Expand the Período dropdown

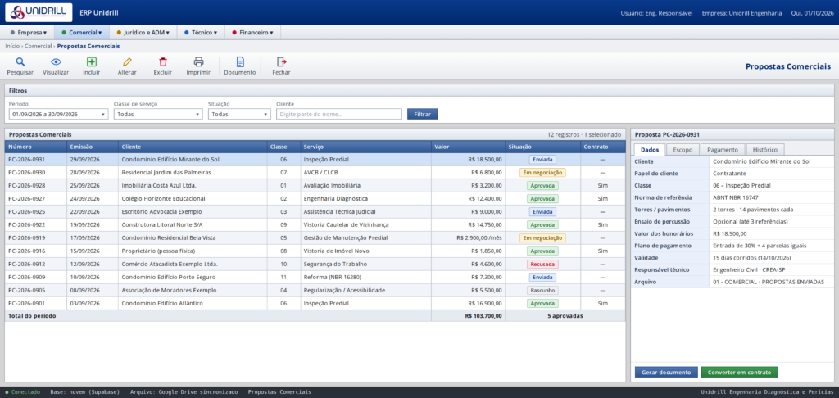pyautogui.click(x=59, y=114)
